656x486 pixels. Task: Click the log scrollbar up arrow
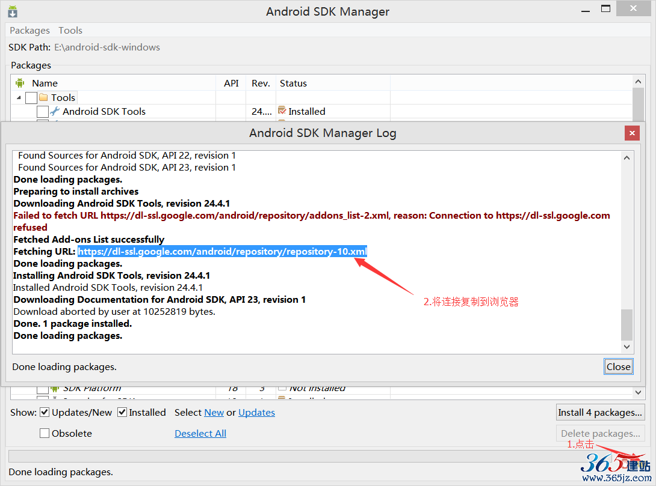click(x=627, y=158)
